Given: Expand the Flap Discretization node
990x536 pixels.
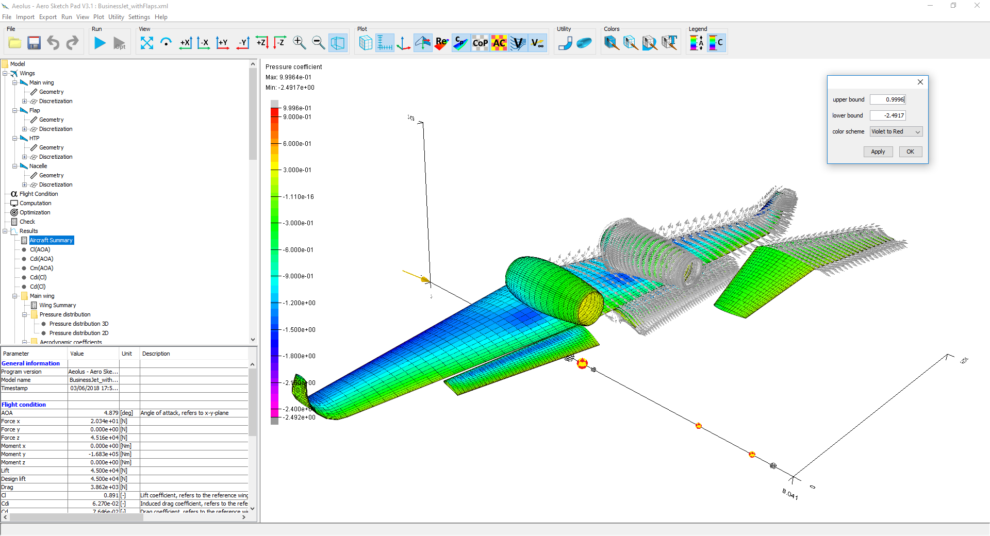Looking at the screenshot, I should pos(25,129).
